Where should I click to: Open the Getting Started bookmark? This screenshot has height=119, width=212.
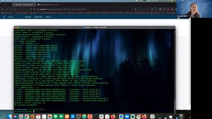7,13
